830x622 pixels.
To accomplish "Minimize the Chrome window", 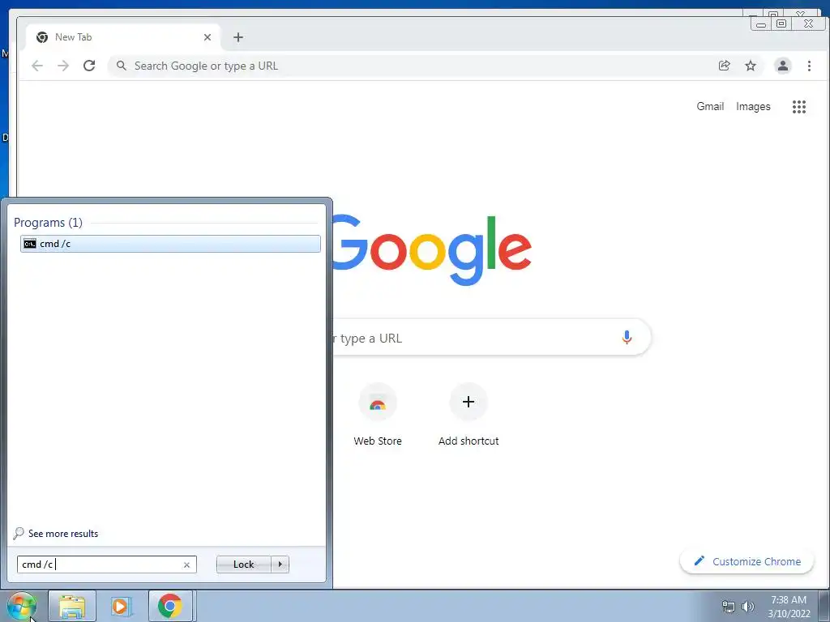I will (x=761, y=23).
